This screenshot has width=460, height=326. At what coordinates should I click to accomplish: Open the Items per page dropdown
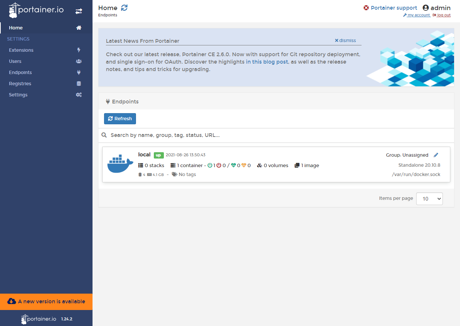tap(430, 199)
